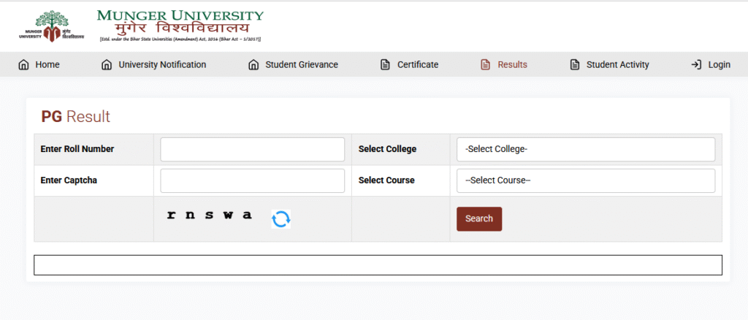Click the empty result box below the form

pos(378,265)
